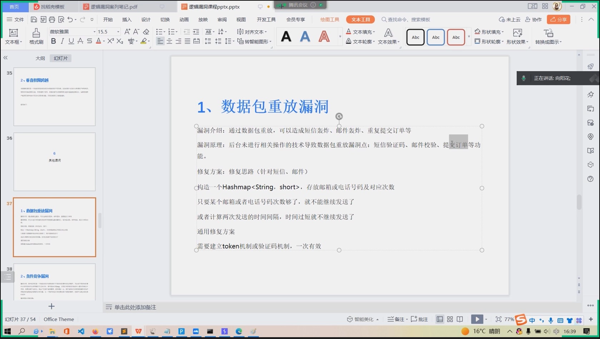Switch to the 大纲 outline panel tab
Image resolution: width=600 pixels, height=339 pixels.
(x=40, y=58)
